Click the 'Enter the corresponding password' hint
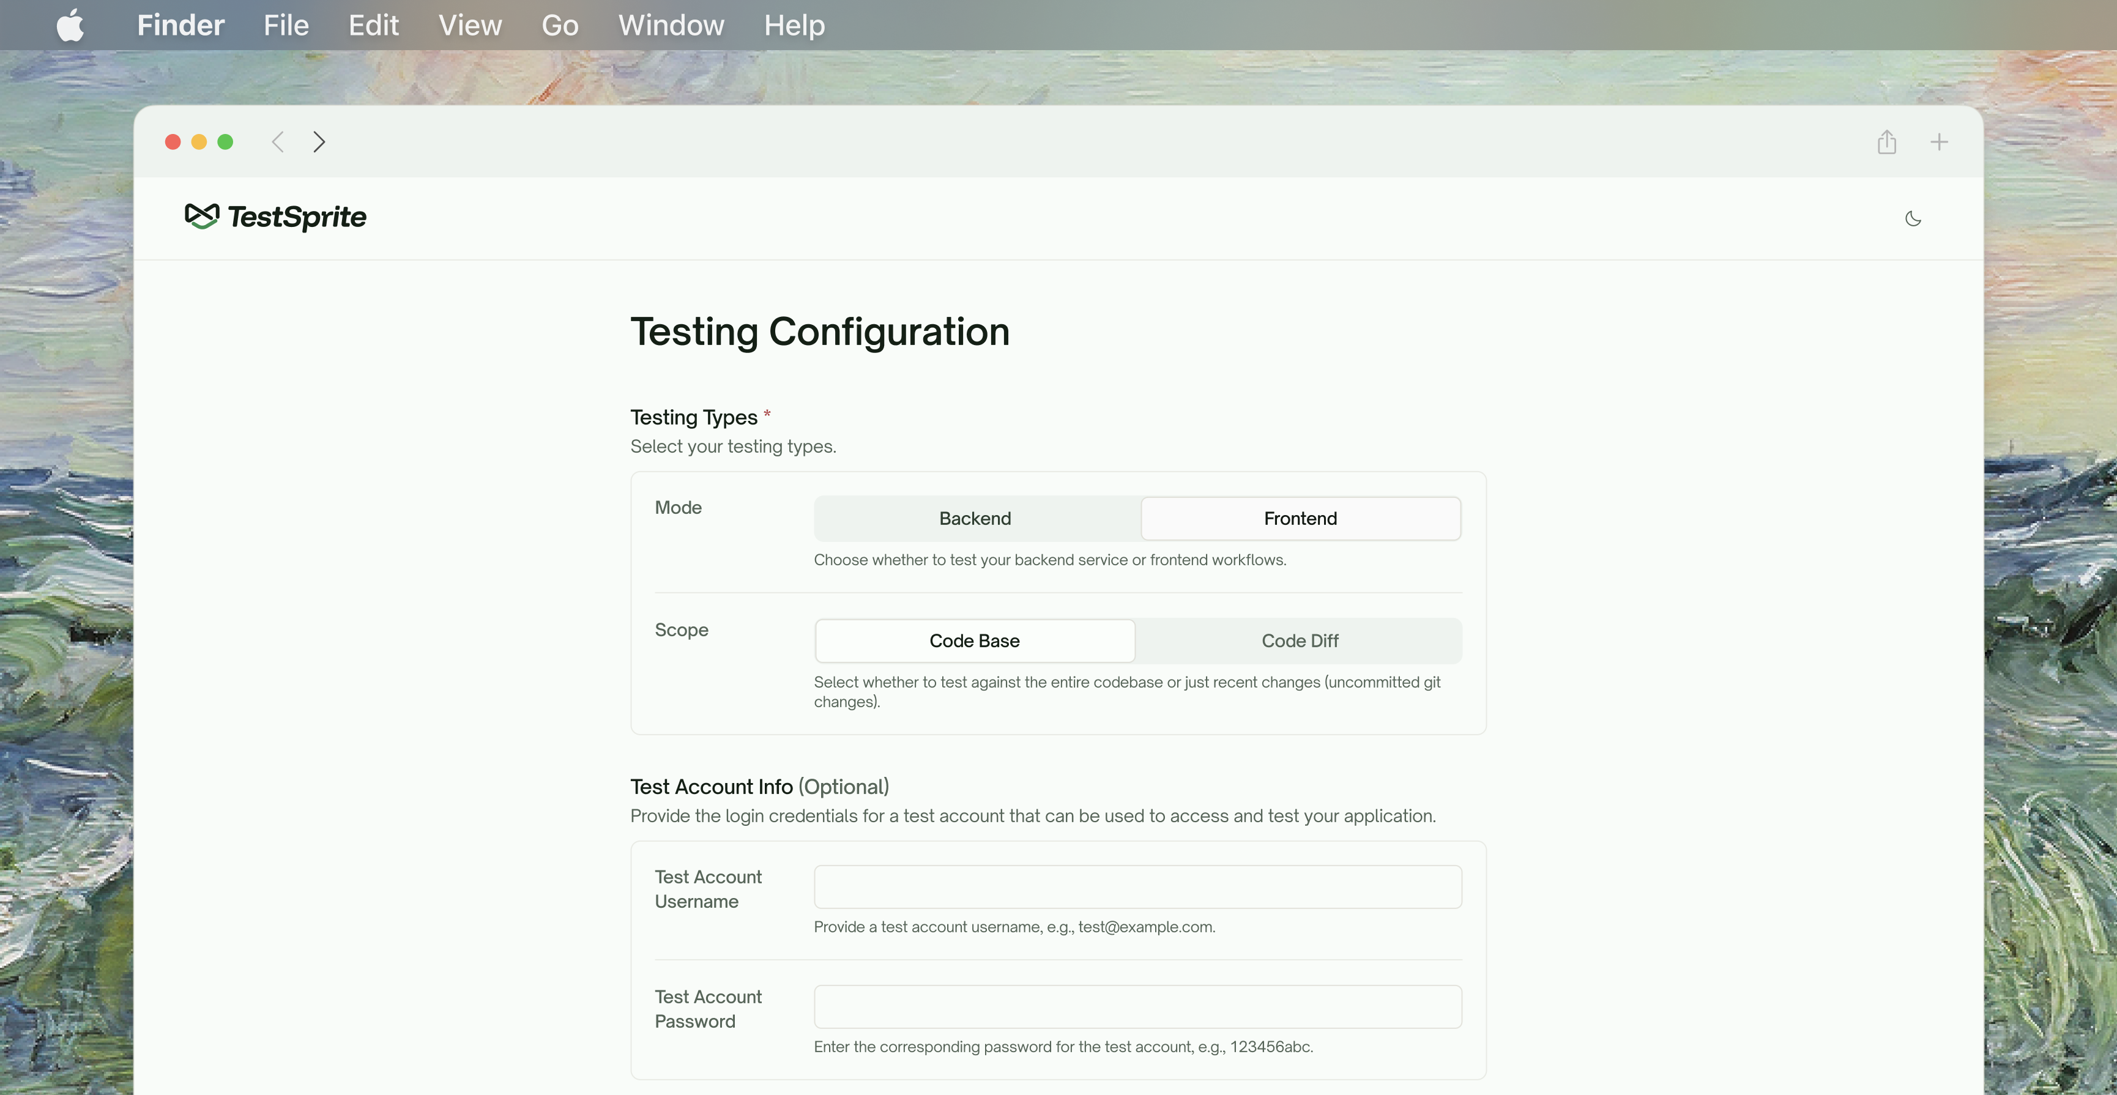The height and width of the screenshot is (1095, 2117). (1063, 1047)
